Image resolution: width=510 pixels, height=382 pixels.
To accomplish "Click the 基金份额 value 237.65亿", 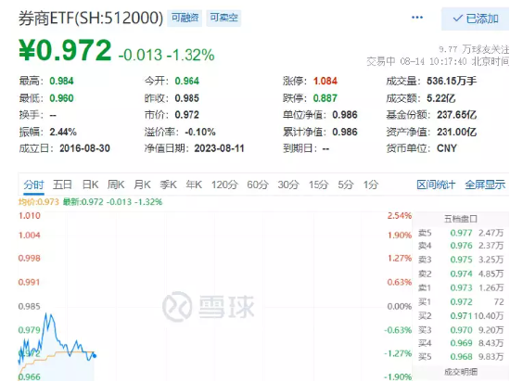I will 456,115.
